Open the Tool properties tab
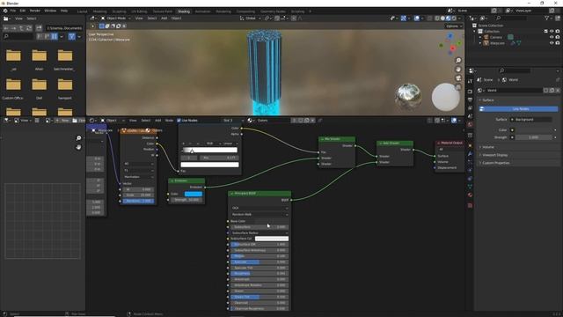563x317 pixels. click(x=470, y=81)
